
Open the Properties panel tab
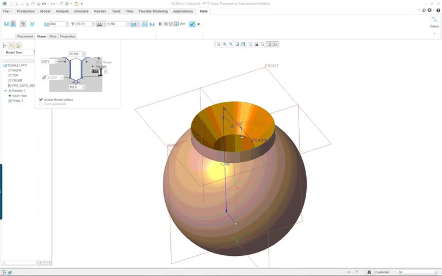coord(67,36)
